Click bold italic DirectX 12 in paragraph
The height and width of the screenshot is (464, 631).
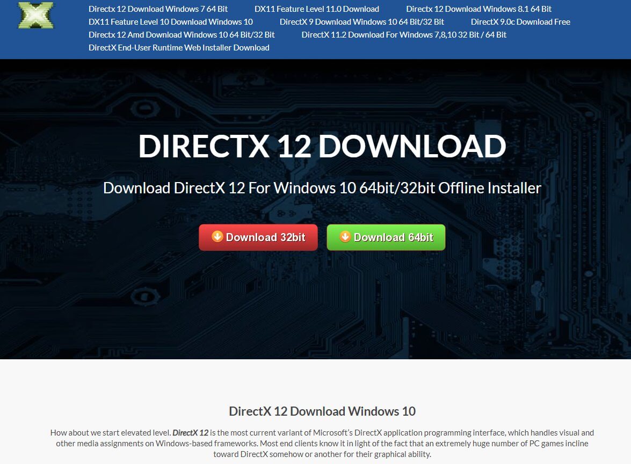coord(190,433)
